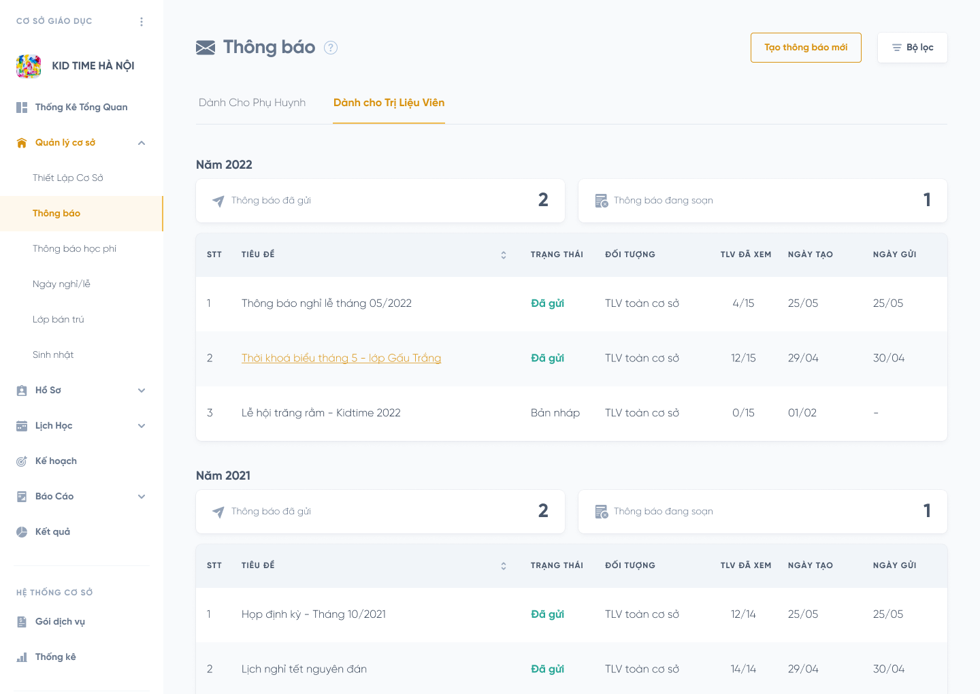Click the KID TIME HÀ NỘI logo
This screenshot has height=694, width=980.
(x=29, y=66)
